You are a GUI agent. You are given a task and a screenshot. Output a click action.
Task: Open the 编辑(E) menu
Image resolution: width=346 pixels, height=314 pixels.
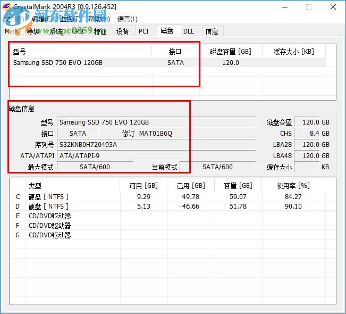(x=42, y=19)
